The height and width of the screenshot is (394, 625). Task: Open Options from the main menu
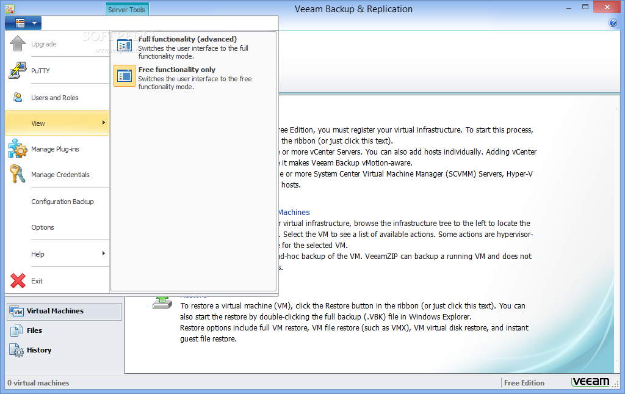pos(57,227)
